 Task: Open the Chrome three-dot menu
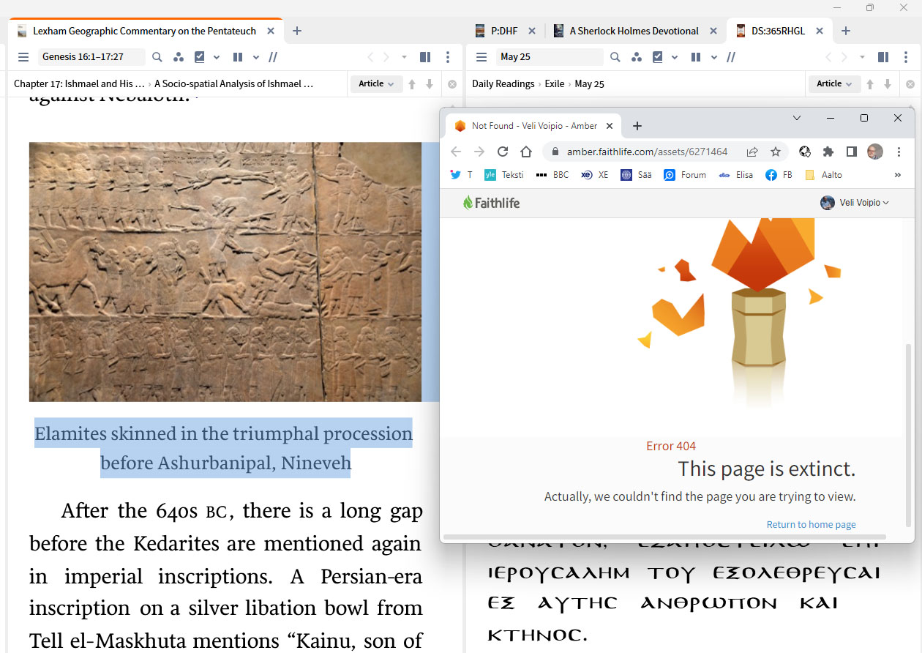899,152
